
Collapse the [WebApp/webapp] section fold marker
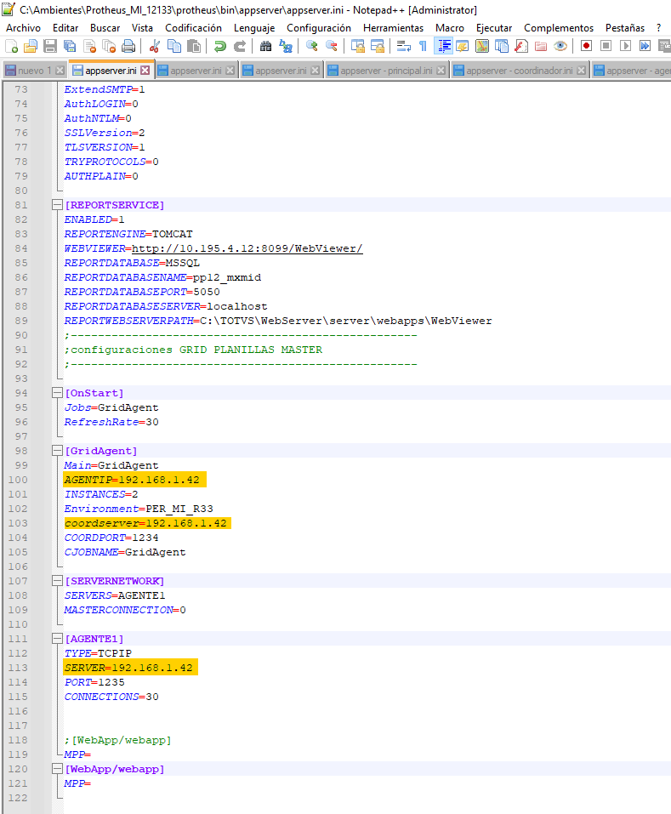pyautogui.click(x=57, y=769)
